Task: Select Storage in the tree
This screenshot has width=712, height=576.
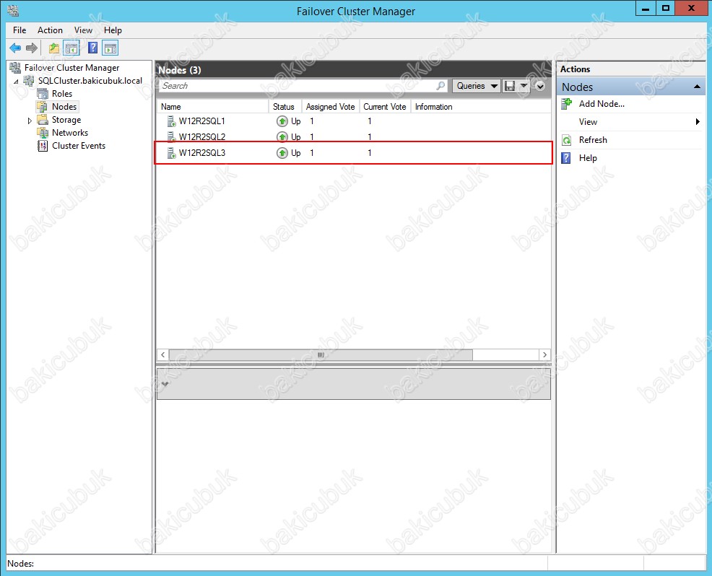Action: [66, 120]
